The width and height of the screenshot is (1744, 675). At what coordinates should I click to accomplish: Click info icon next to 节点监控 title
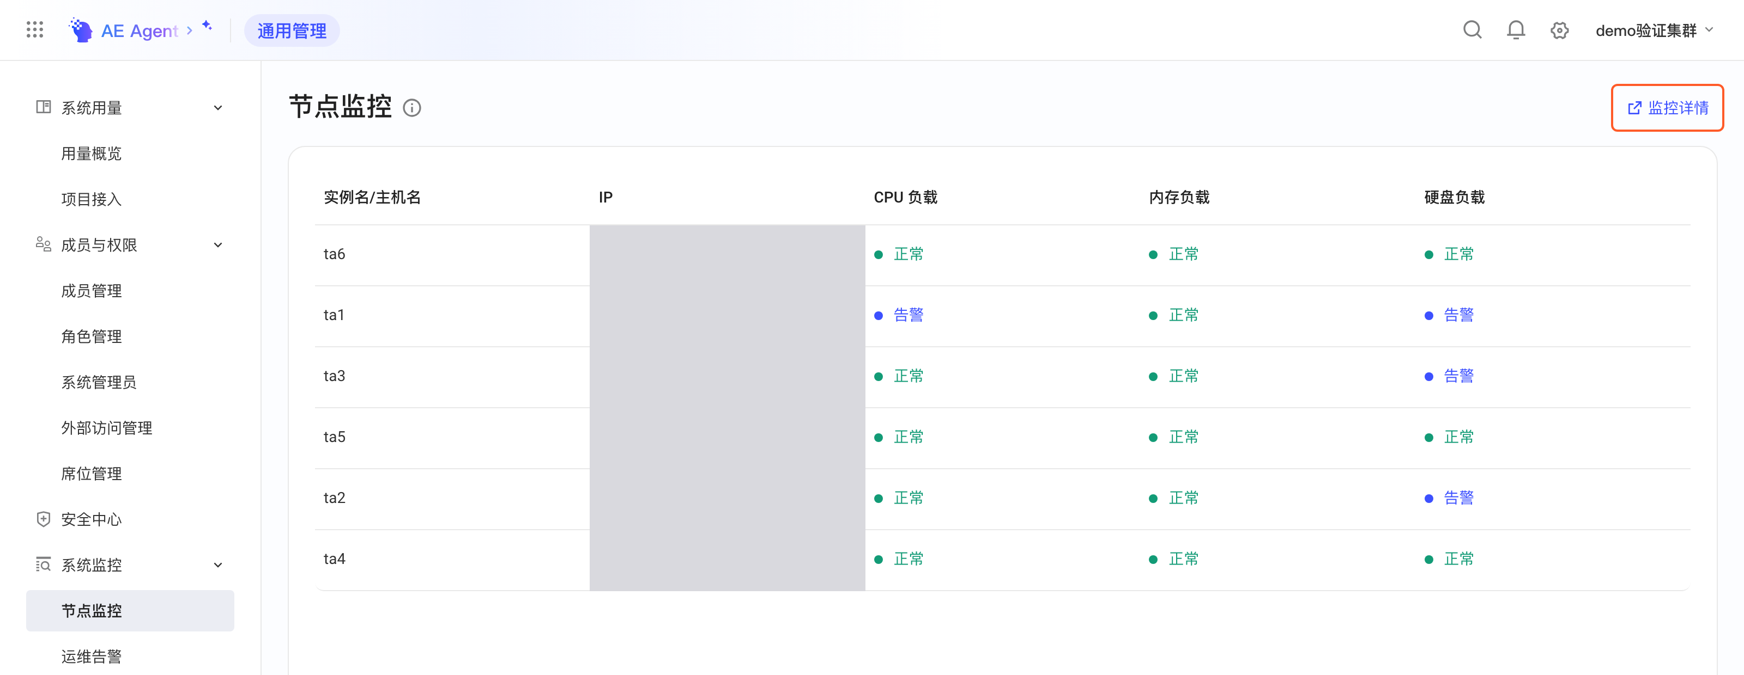pos(411,108)
